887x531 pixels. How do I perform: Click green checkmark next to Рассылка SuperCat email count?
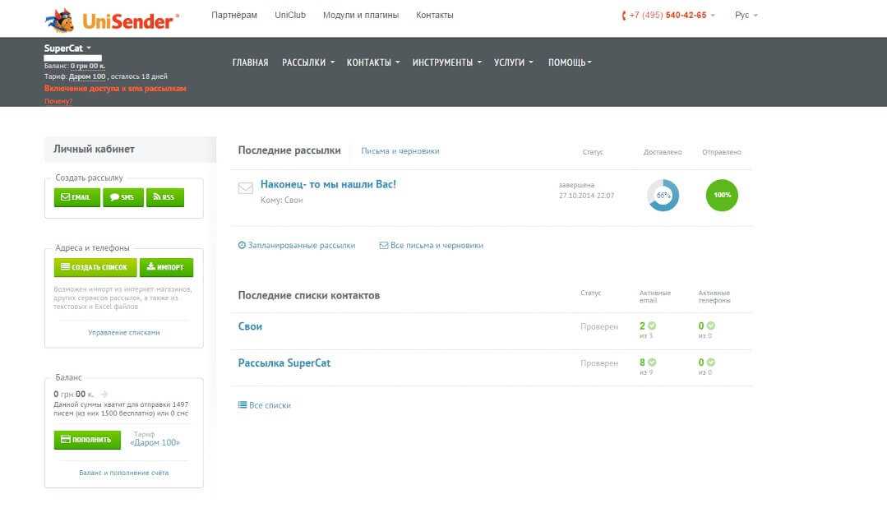652,362
